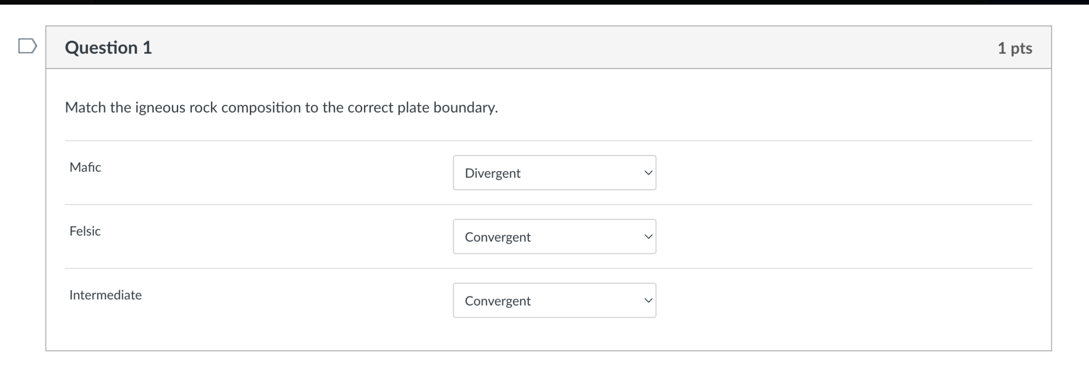Click the igneous rock matching prompt text

[282, 108]
